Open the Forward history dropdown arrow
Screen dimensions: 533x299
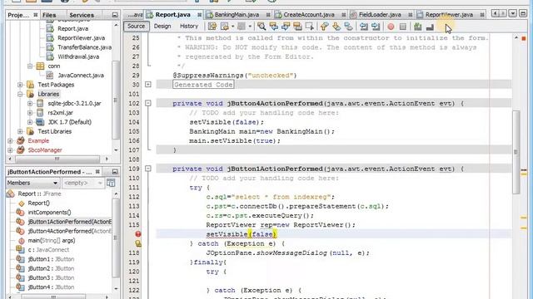point(250,26)
